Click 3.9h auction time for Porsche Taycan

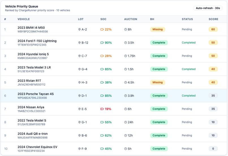(131, 96)
